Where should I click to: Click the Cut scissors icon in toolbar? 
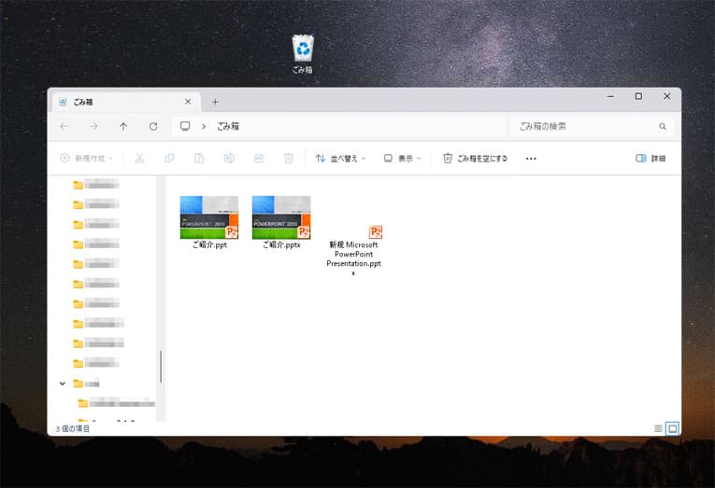pyautogui.click(x=139, y=159)
